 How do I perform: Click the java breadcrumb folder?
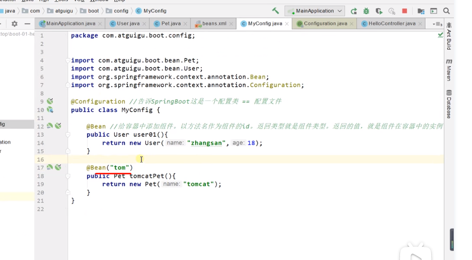8,11
